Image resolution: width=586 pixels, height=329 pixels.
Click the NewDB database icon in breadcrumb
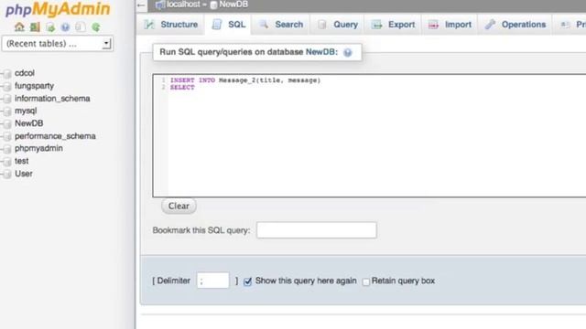pos(213,5)
